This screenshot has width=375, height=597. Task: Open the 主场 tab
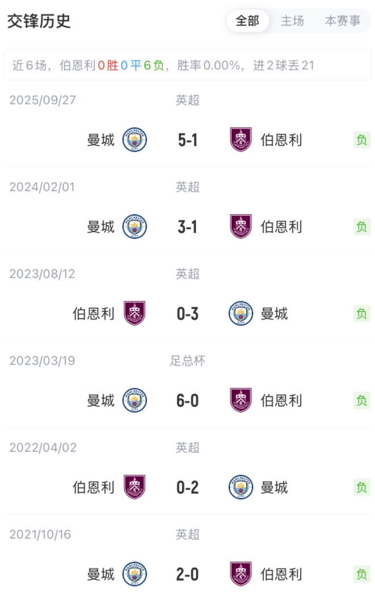[x=292, y=20]
